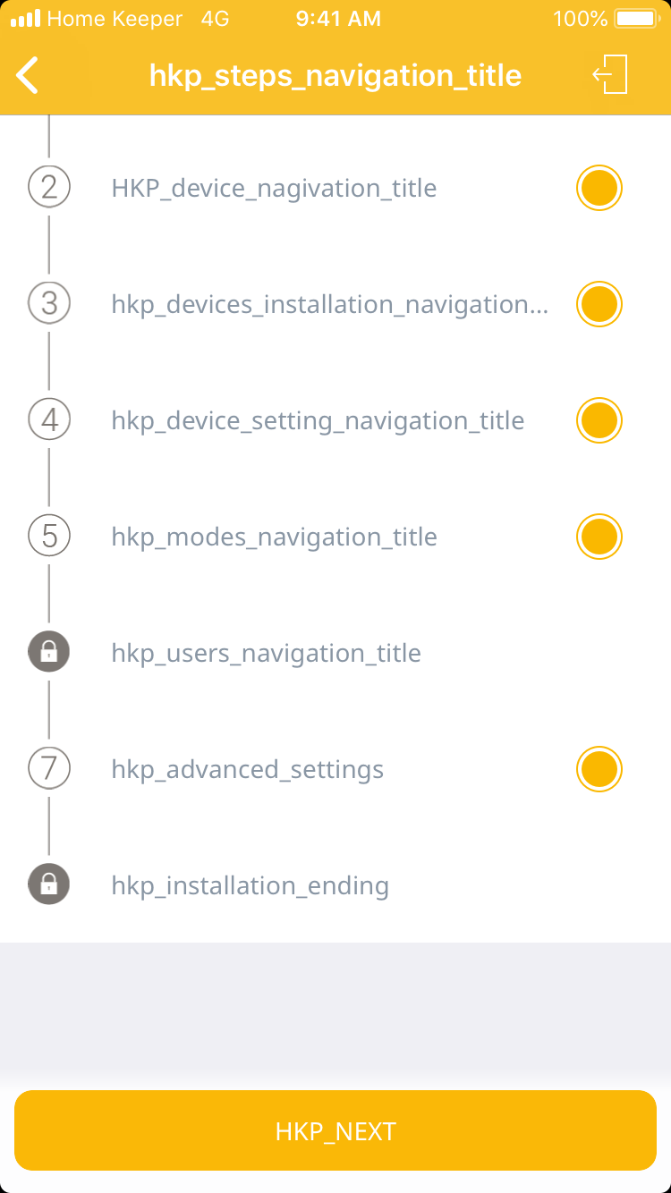Tap the step 3 number circle
Viewport: 671px width, 1193px height.
[x=49, y=304]
